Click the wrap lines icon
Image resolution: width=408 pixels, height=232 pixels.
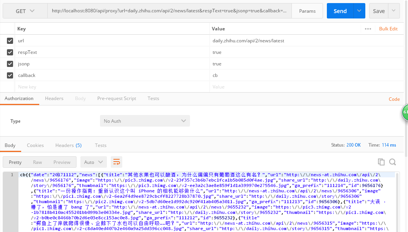click(117, 162)
